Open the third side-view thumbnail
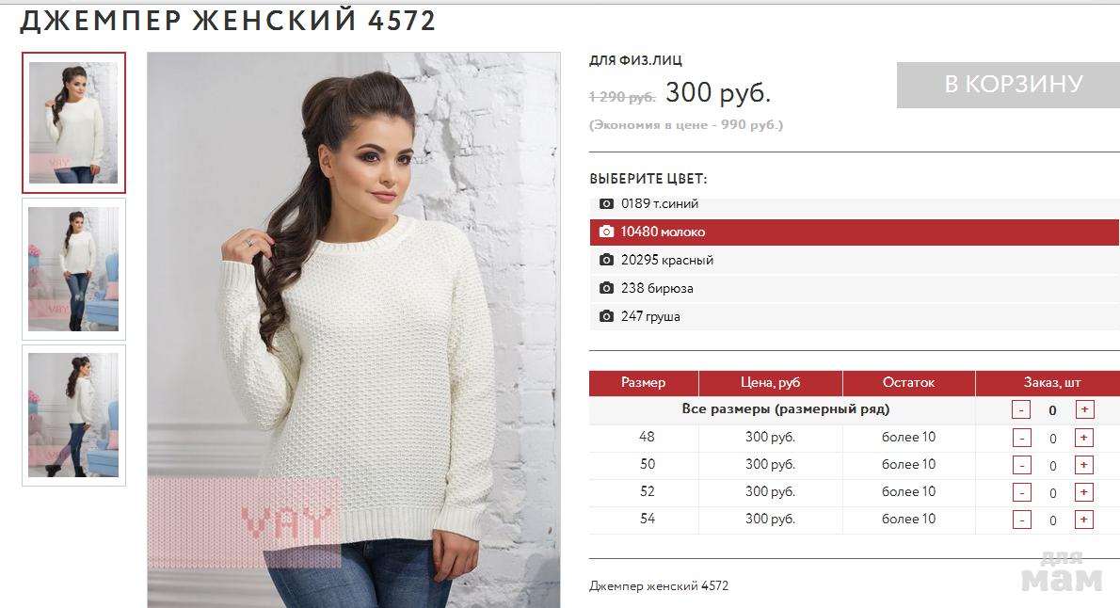1120x608 pixels. tap(73, 416)
